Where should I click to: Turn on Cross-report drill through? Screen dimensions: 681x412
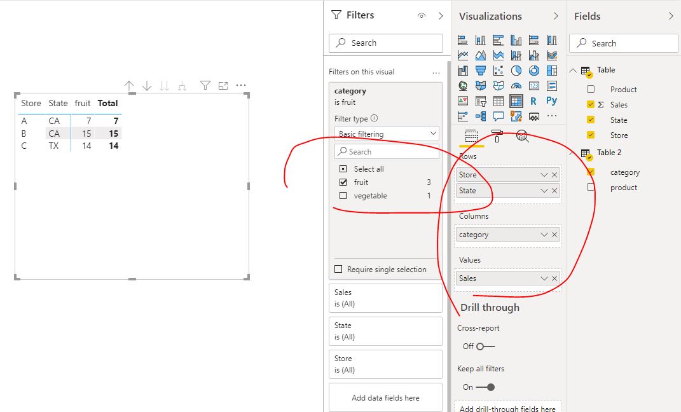coord(486,347)
